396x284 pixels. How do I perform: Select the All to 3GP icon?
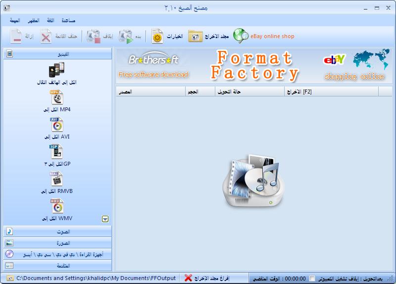pyautogui.click(x=56, y=151)
